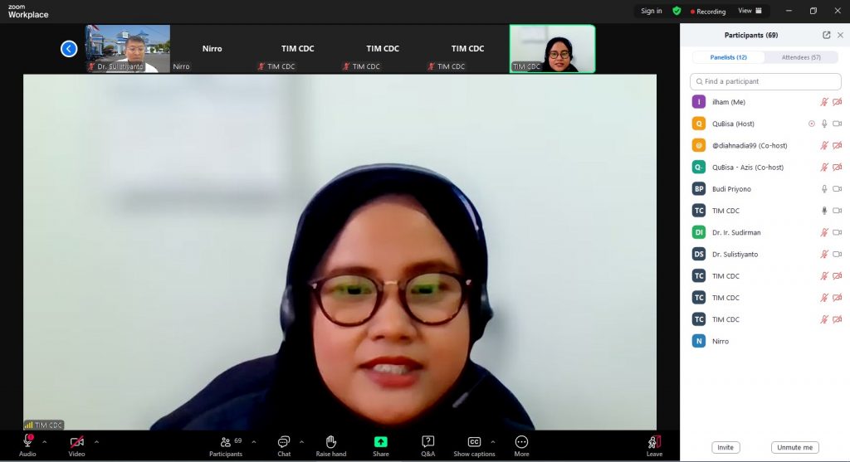The image size is (850, 462).
Task: Click the Find a participant search field
Action: 765,81
